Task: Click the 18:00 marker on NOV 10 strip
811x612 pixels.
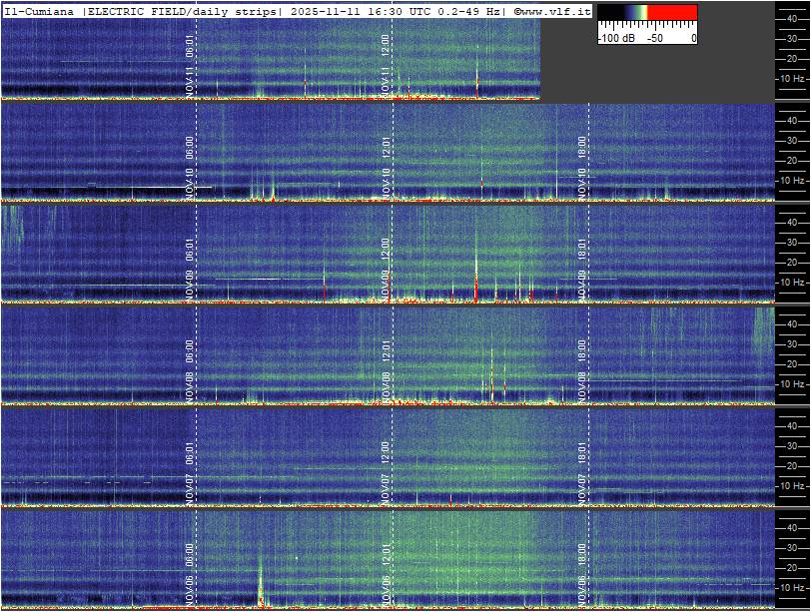Action: tap(582, 147)
